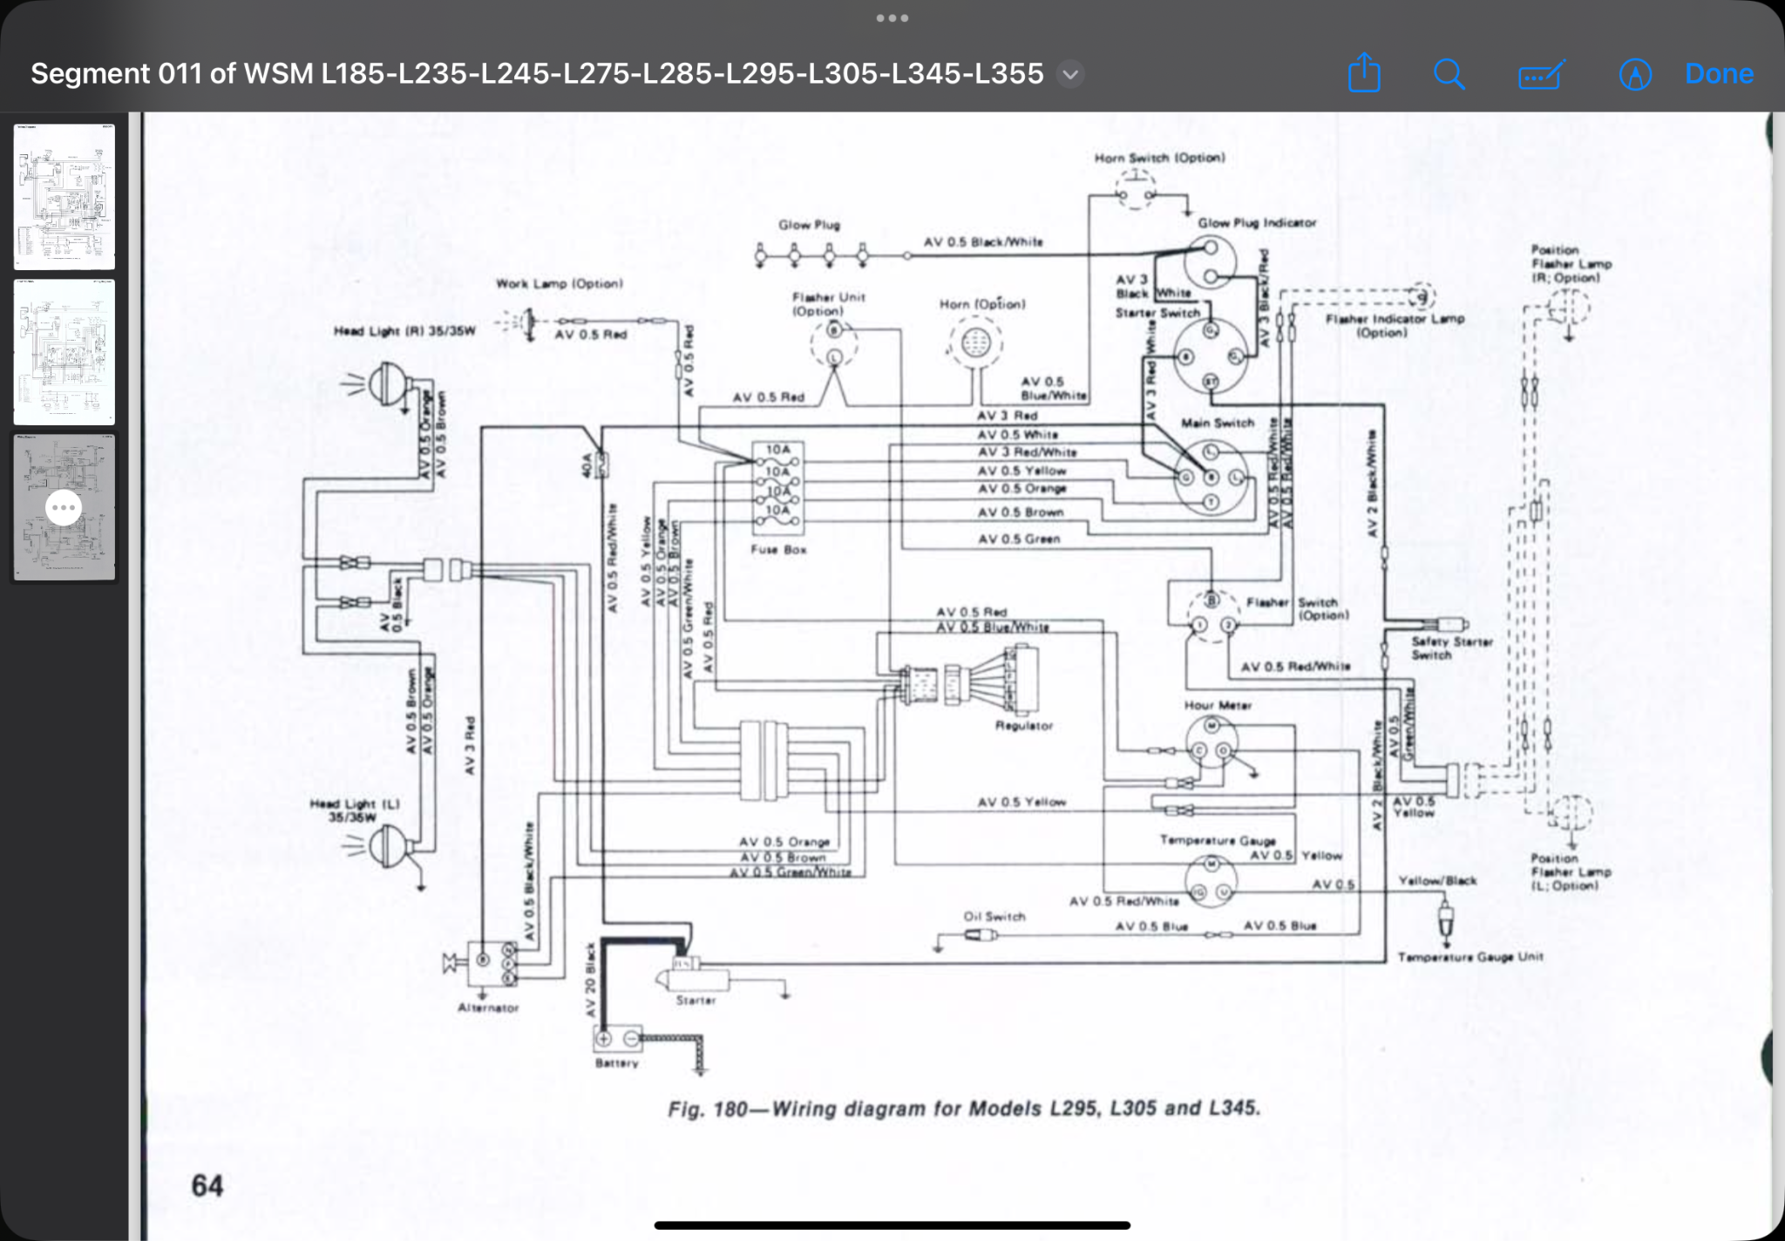
Task: Tap the three-dot multitasking control at top
Action: pos(892,17)
